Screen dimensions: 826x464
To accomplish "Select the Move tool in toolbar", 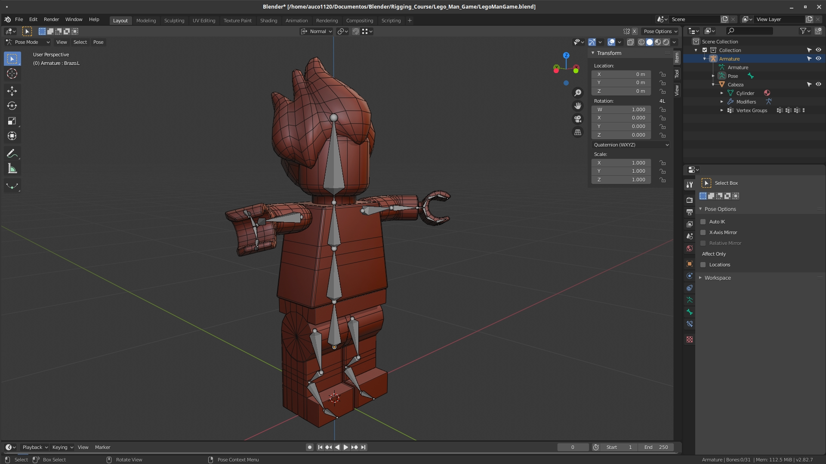I will [12, 91].
